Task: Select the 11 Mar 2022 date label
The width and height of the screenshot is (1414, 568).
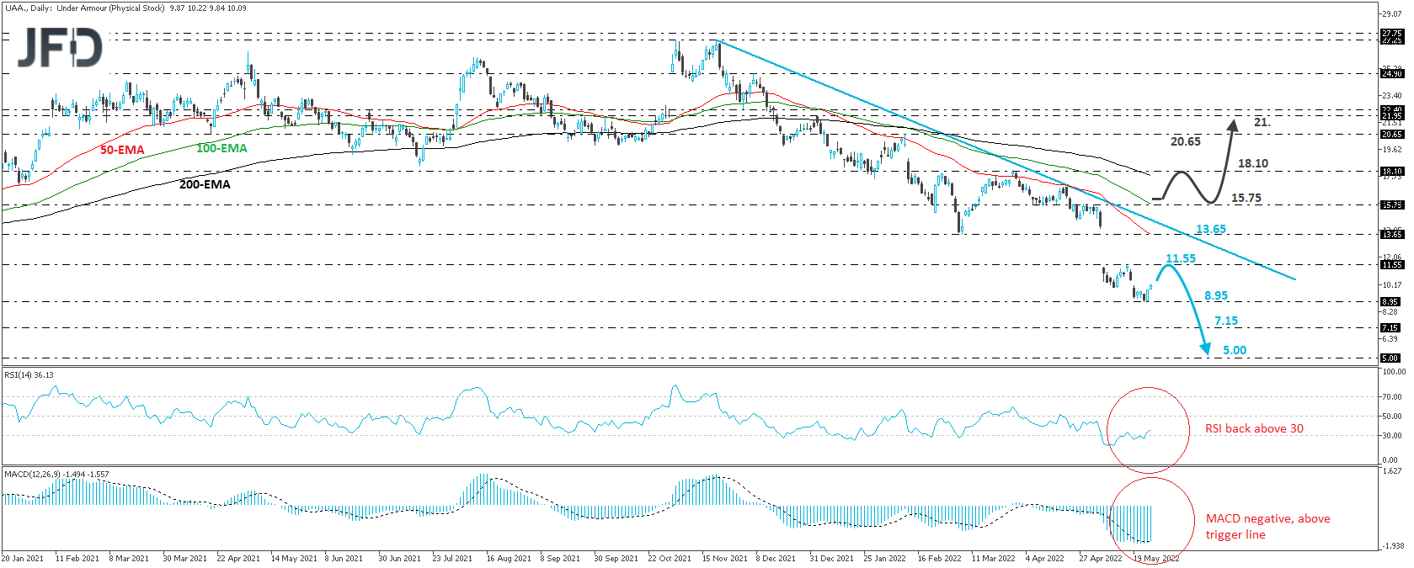Action: click(x=993, y=558)
